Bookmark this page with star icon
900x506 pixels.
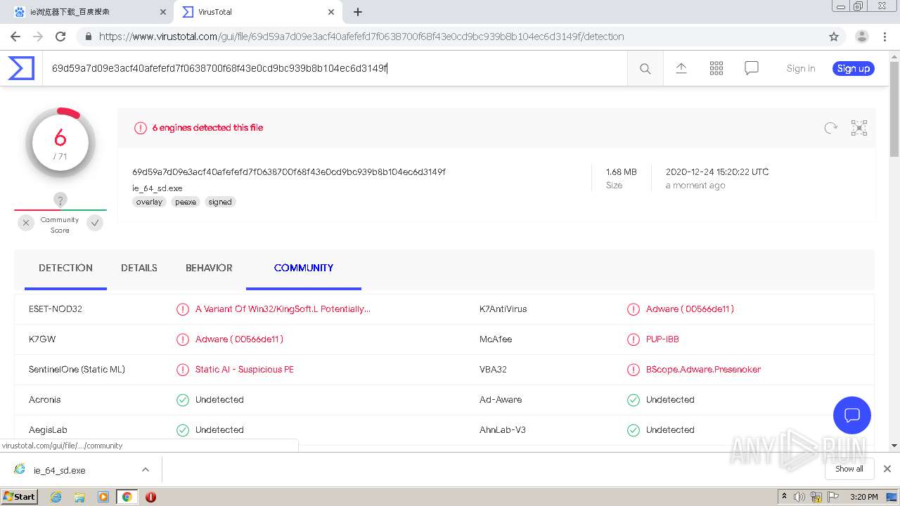pos(834,37)
